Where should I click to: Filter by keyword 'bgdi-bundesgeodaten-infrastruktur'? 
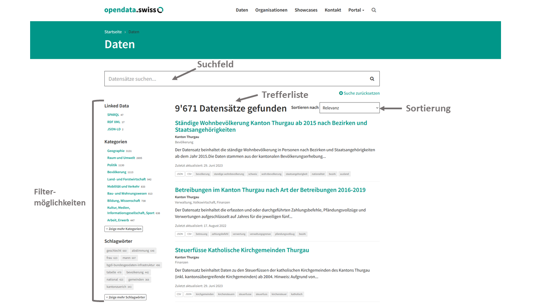click(134, 265)
